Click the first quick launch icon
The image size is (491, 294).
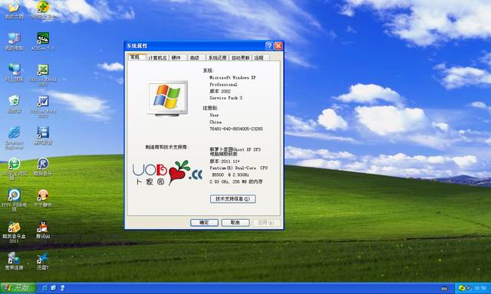coord(44,288)
